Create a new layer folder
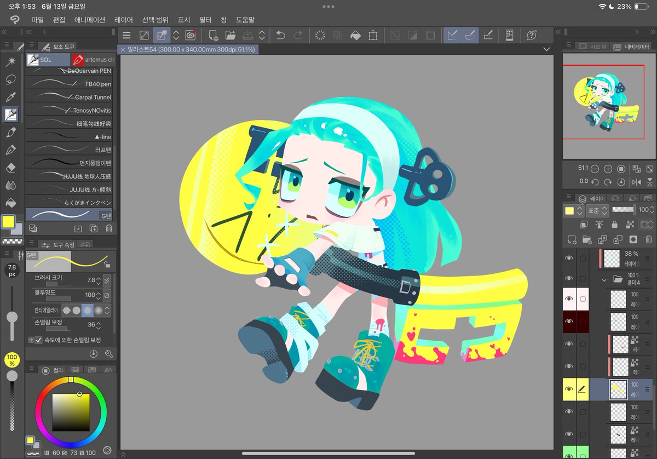 587,239
